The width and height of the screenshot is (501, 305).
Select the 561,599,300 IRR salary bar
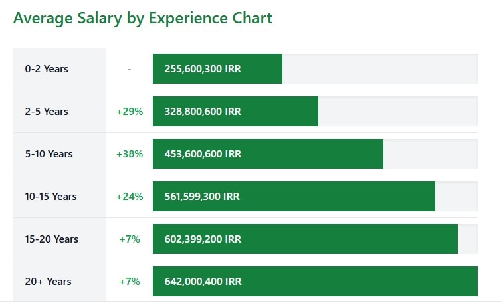294,197
